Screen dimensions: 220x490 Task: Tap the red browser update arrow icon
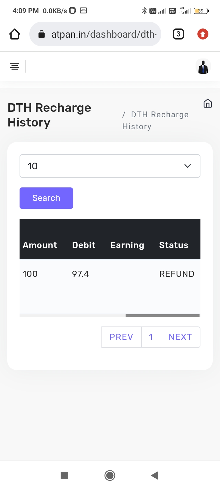click(x=203, y=34)
